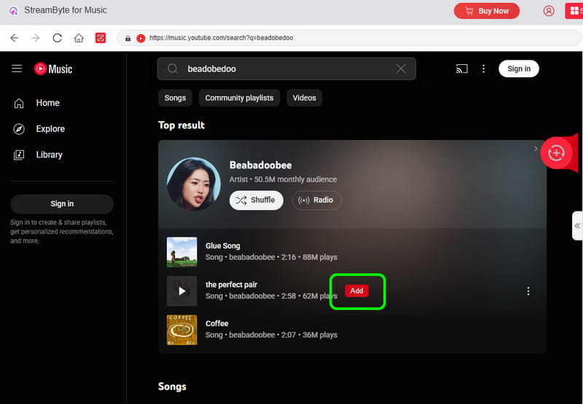Reload the page with refresh icon
Screen dimensions: 583x404
[57, 38]
